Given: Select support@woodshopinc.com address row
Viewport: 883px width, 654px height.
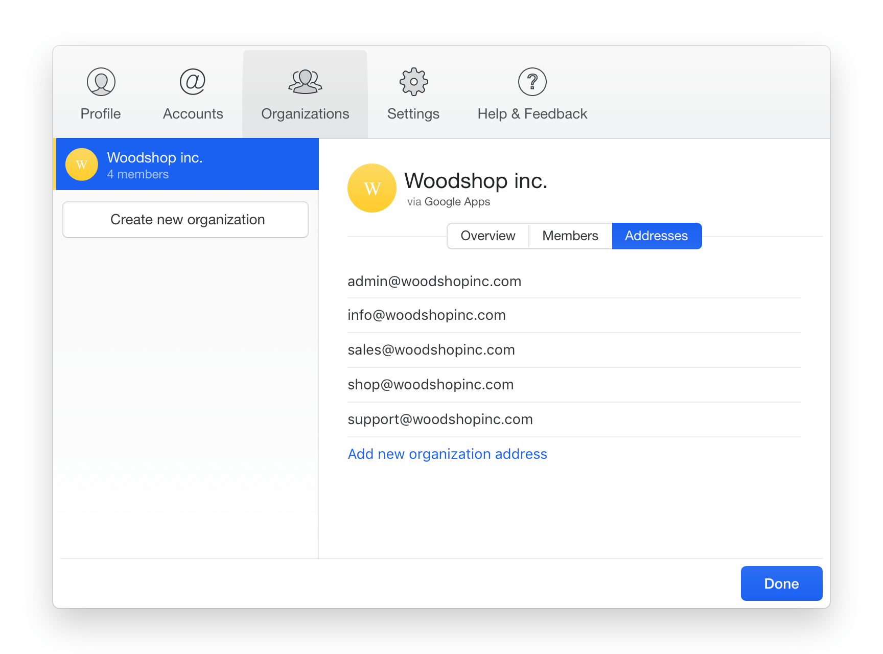Looking at the screenshot, I should pyautogui.click(x=574, y=419).
